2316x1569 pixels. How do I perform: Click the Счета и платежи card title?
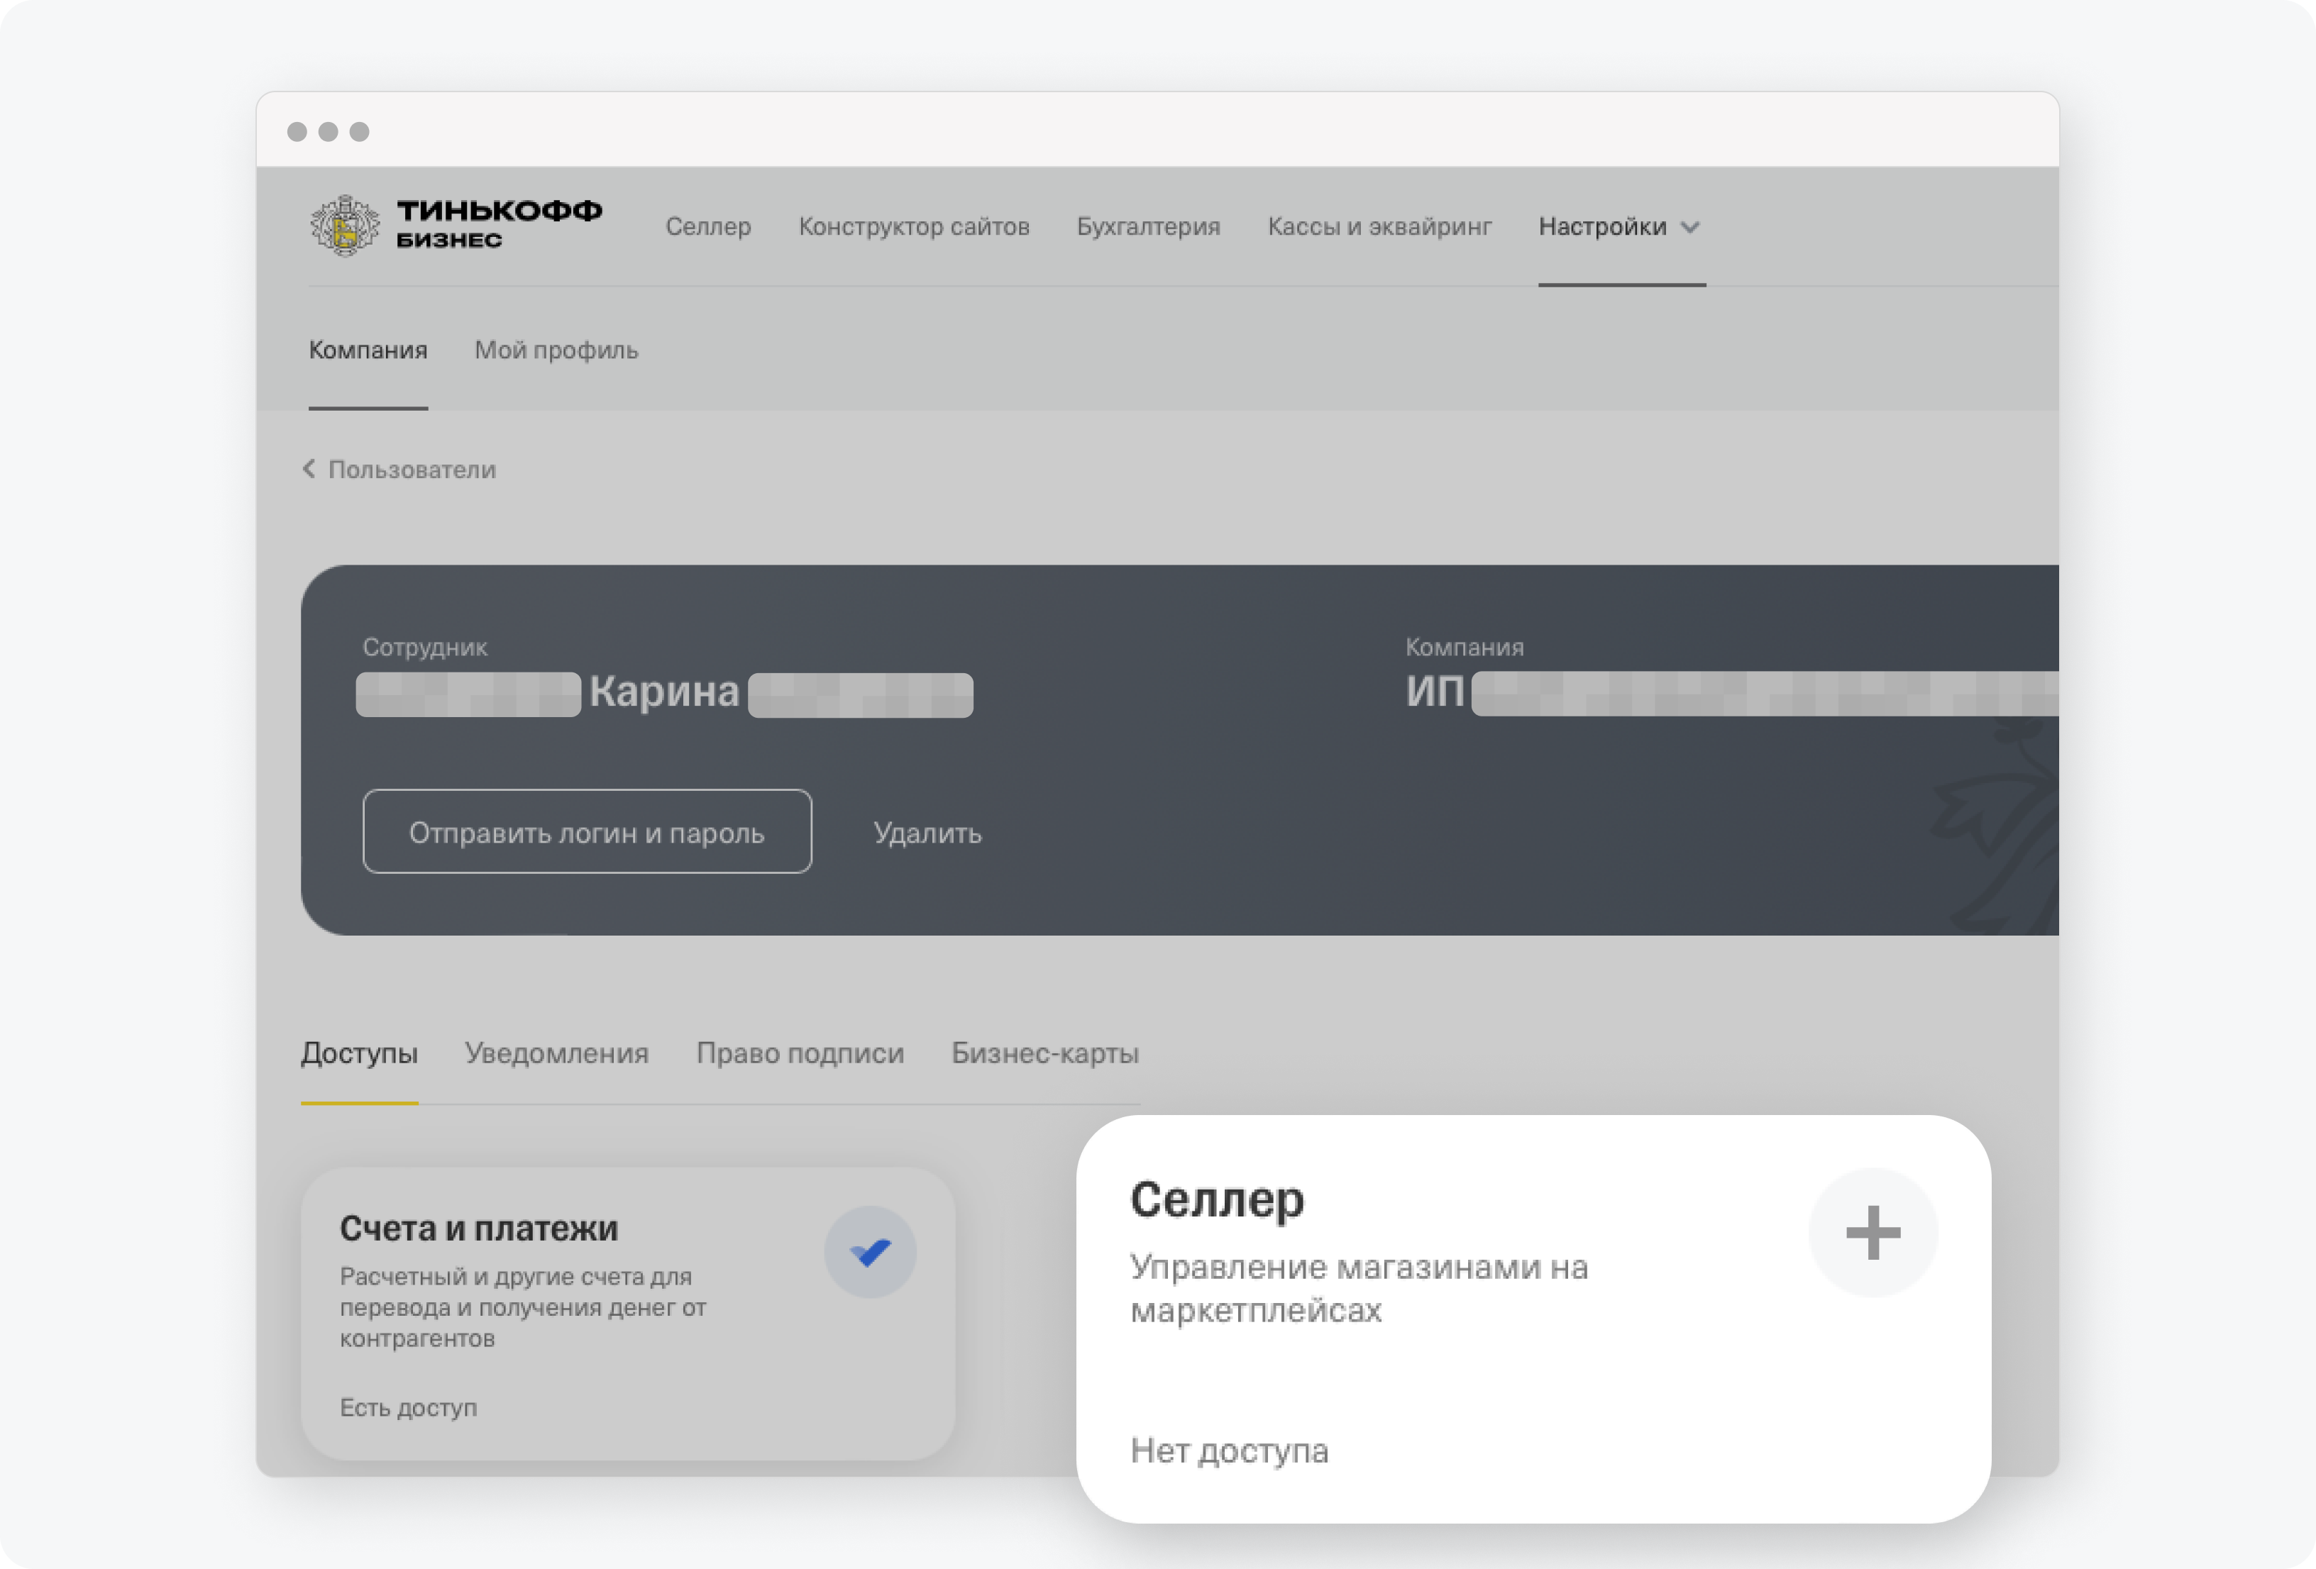(480, 1229)
